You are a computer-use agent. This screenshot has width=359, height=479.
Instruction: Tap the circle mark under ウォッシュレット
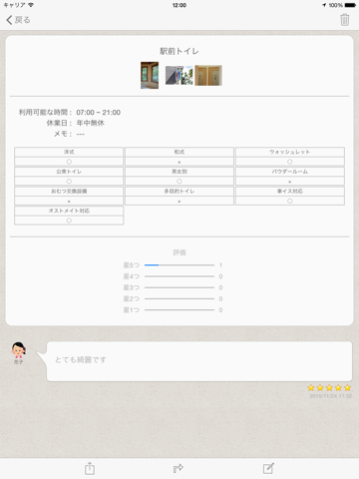(290, 162)
